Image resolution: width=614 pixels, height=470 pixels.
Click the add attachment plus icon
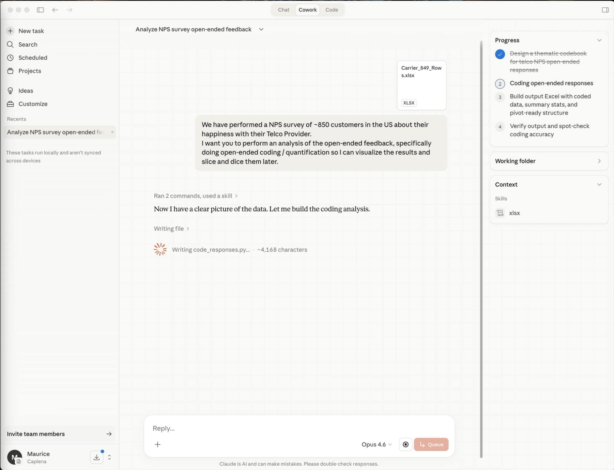click(158, 444)
